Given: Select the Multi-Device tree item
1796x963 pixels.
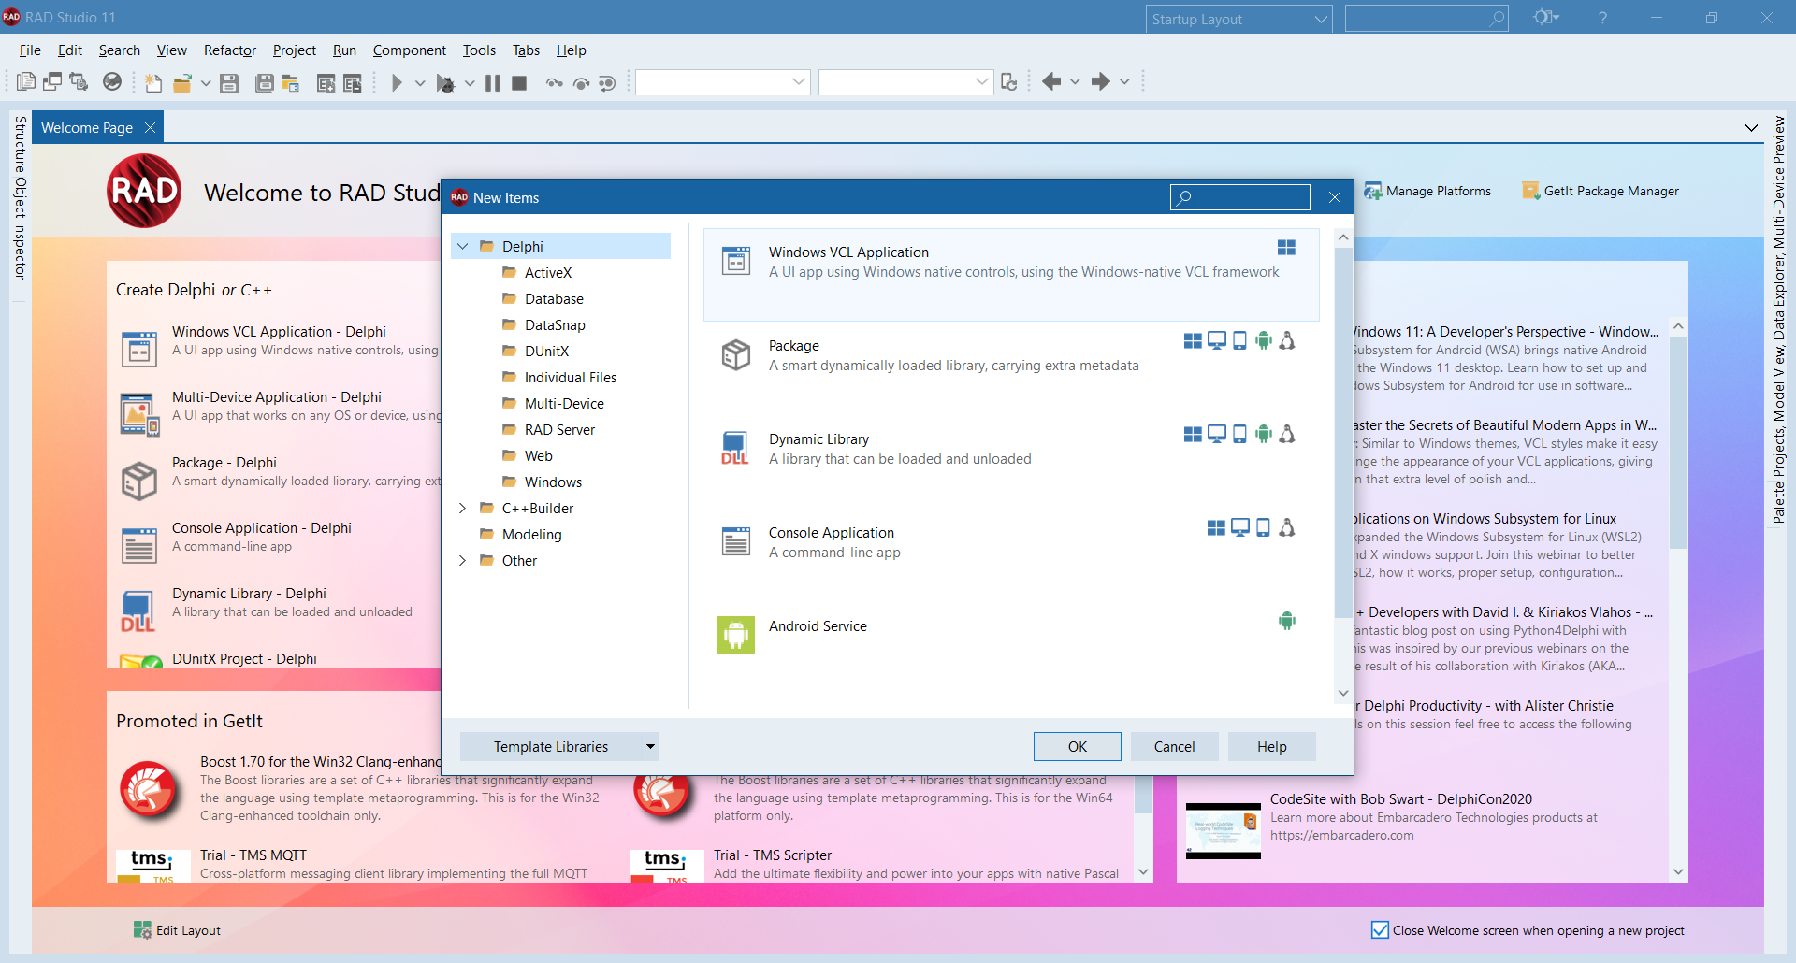Looking at the screenshot, I should (564, 403).
